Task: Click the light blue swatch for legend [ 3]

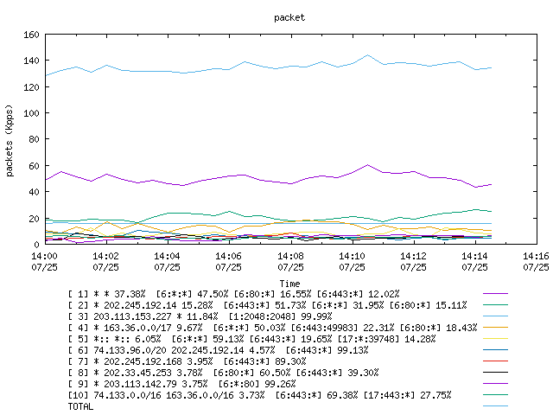Action: coord(495,316)
